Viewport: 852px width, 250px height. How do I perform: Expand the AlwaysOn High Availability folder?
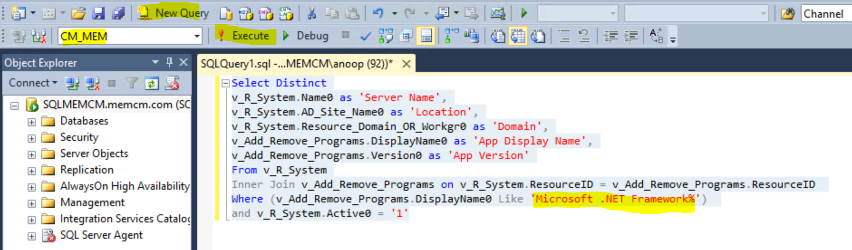[x=31, y=187]
